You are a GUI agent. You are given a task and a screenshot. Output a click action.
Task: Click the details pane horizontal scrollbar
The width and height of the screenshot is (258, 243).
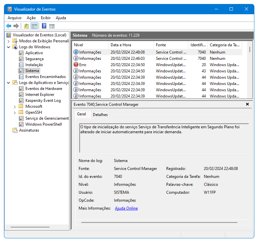tap(159, 223)
